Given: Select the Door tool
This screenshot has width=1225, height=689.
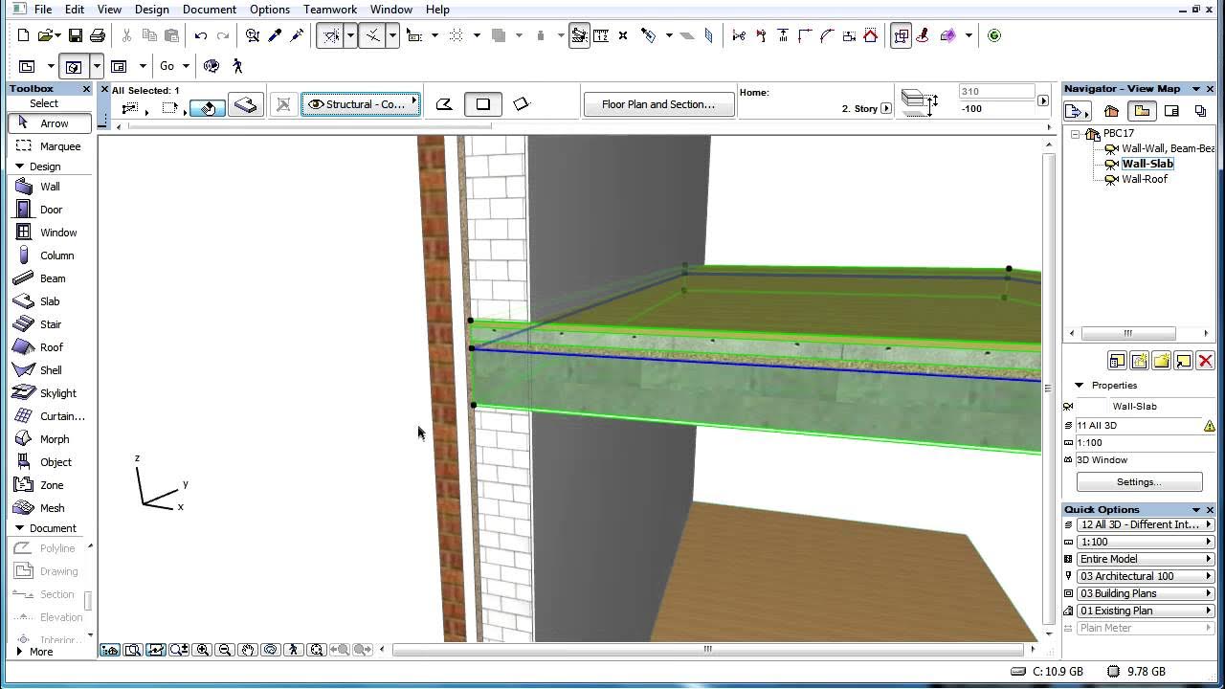Looking at the screenshot, I should [x=51, y=210].
